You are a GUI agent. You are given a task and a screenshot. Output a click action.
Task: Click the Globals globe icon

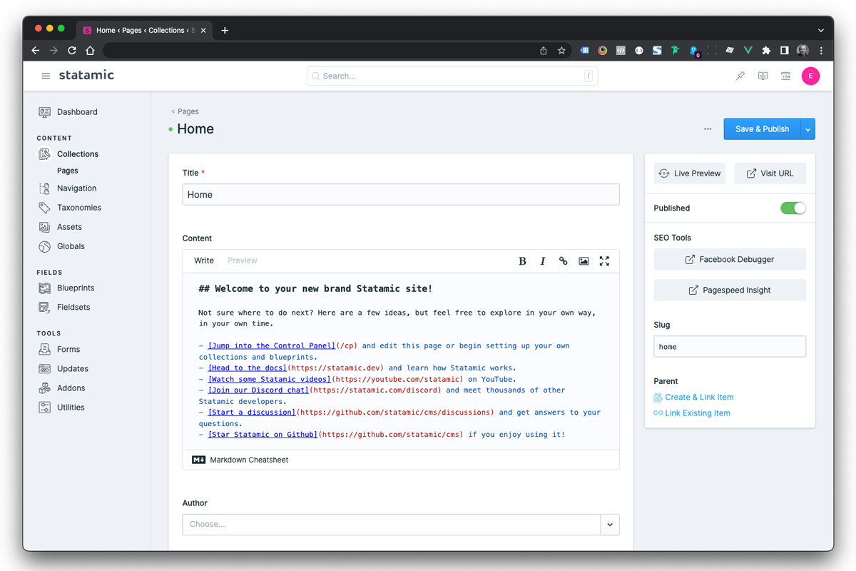pos(44,246)
